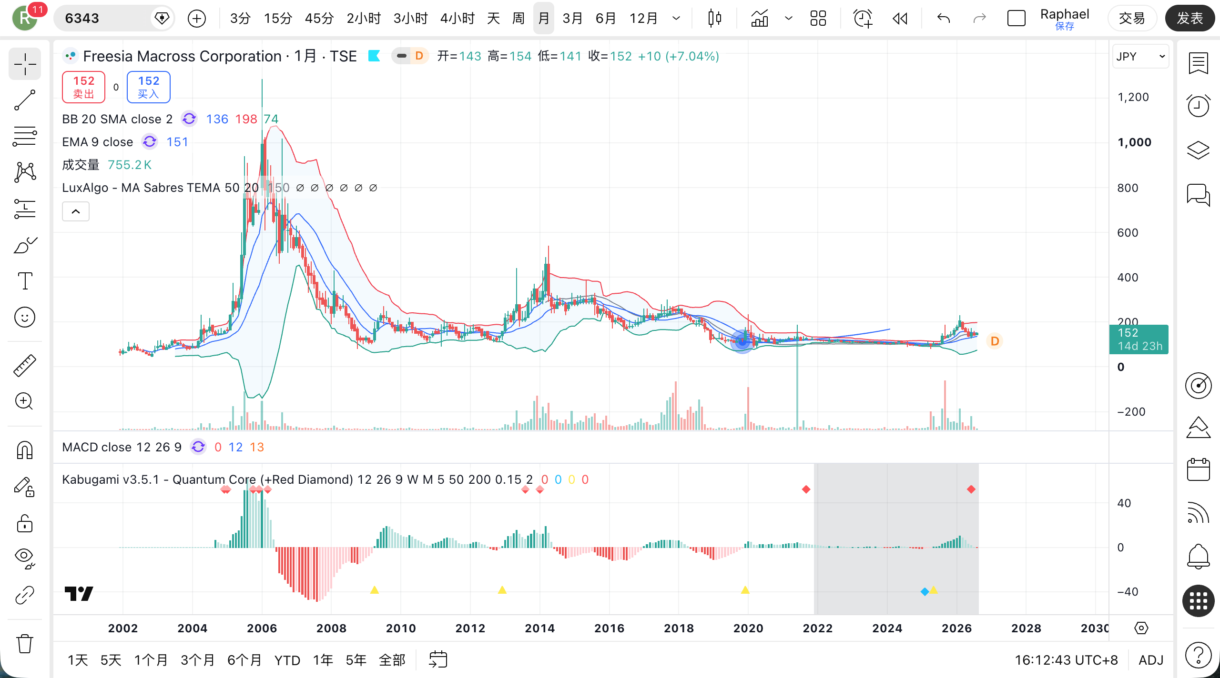This screenshot has height=678, width=1220.
Task: Choose the XABCD pattern tool
Action: tap(25, 172)
